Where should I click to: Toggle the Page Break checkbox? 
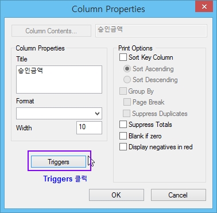click(127, 102)
